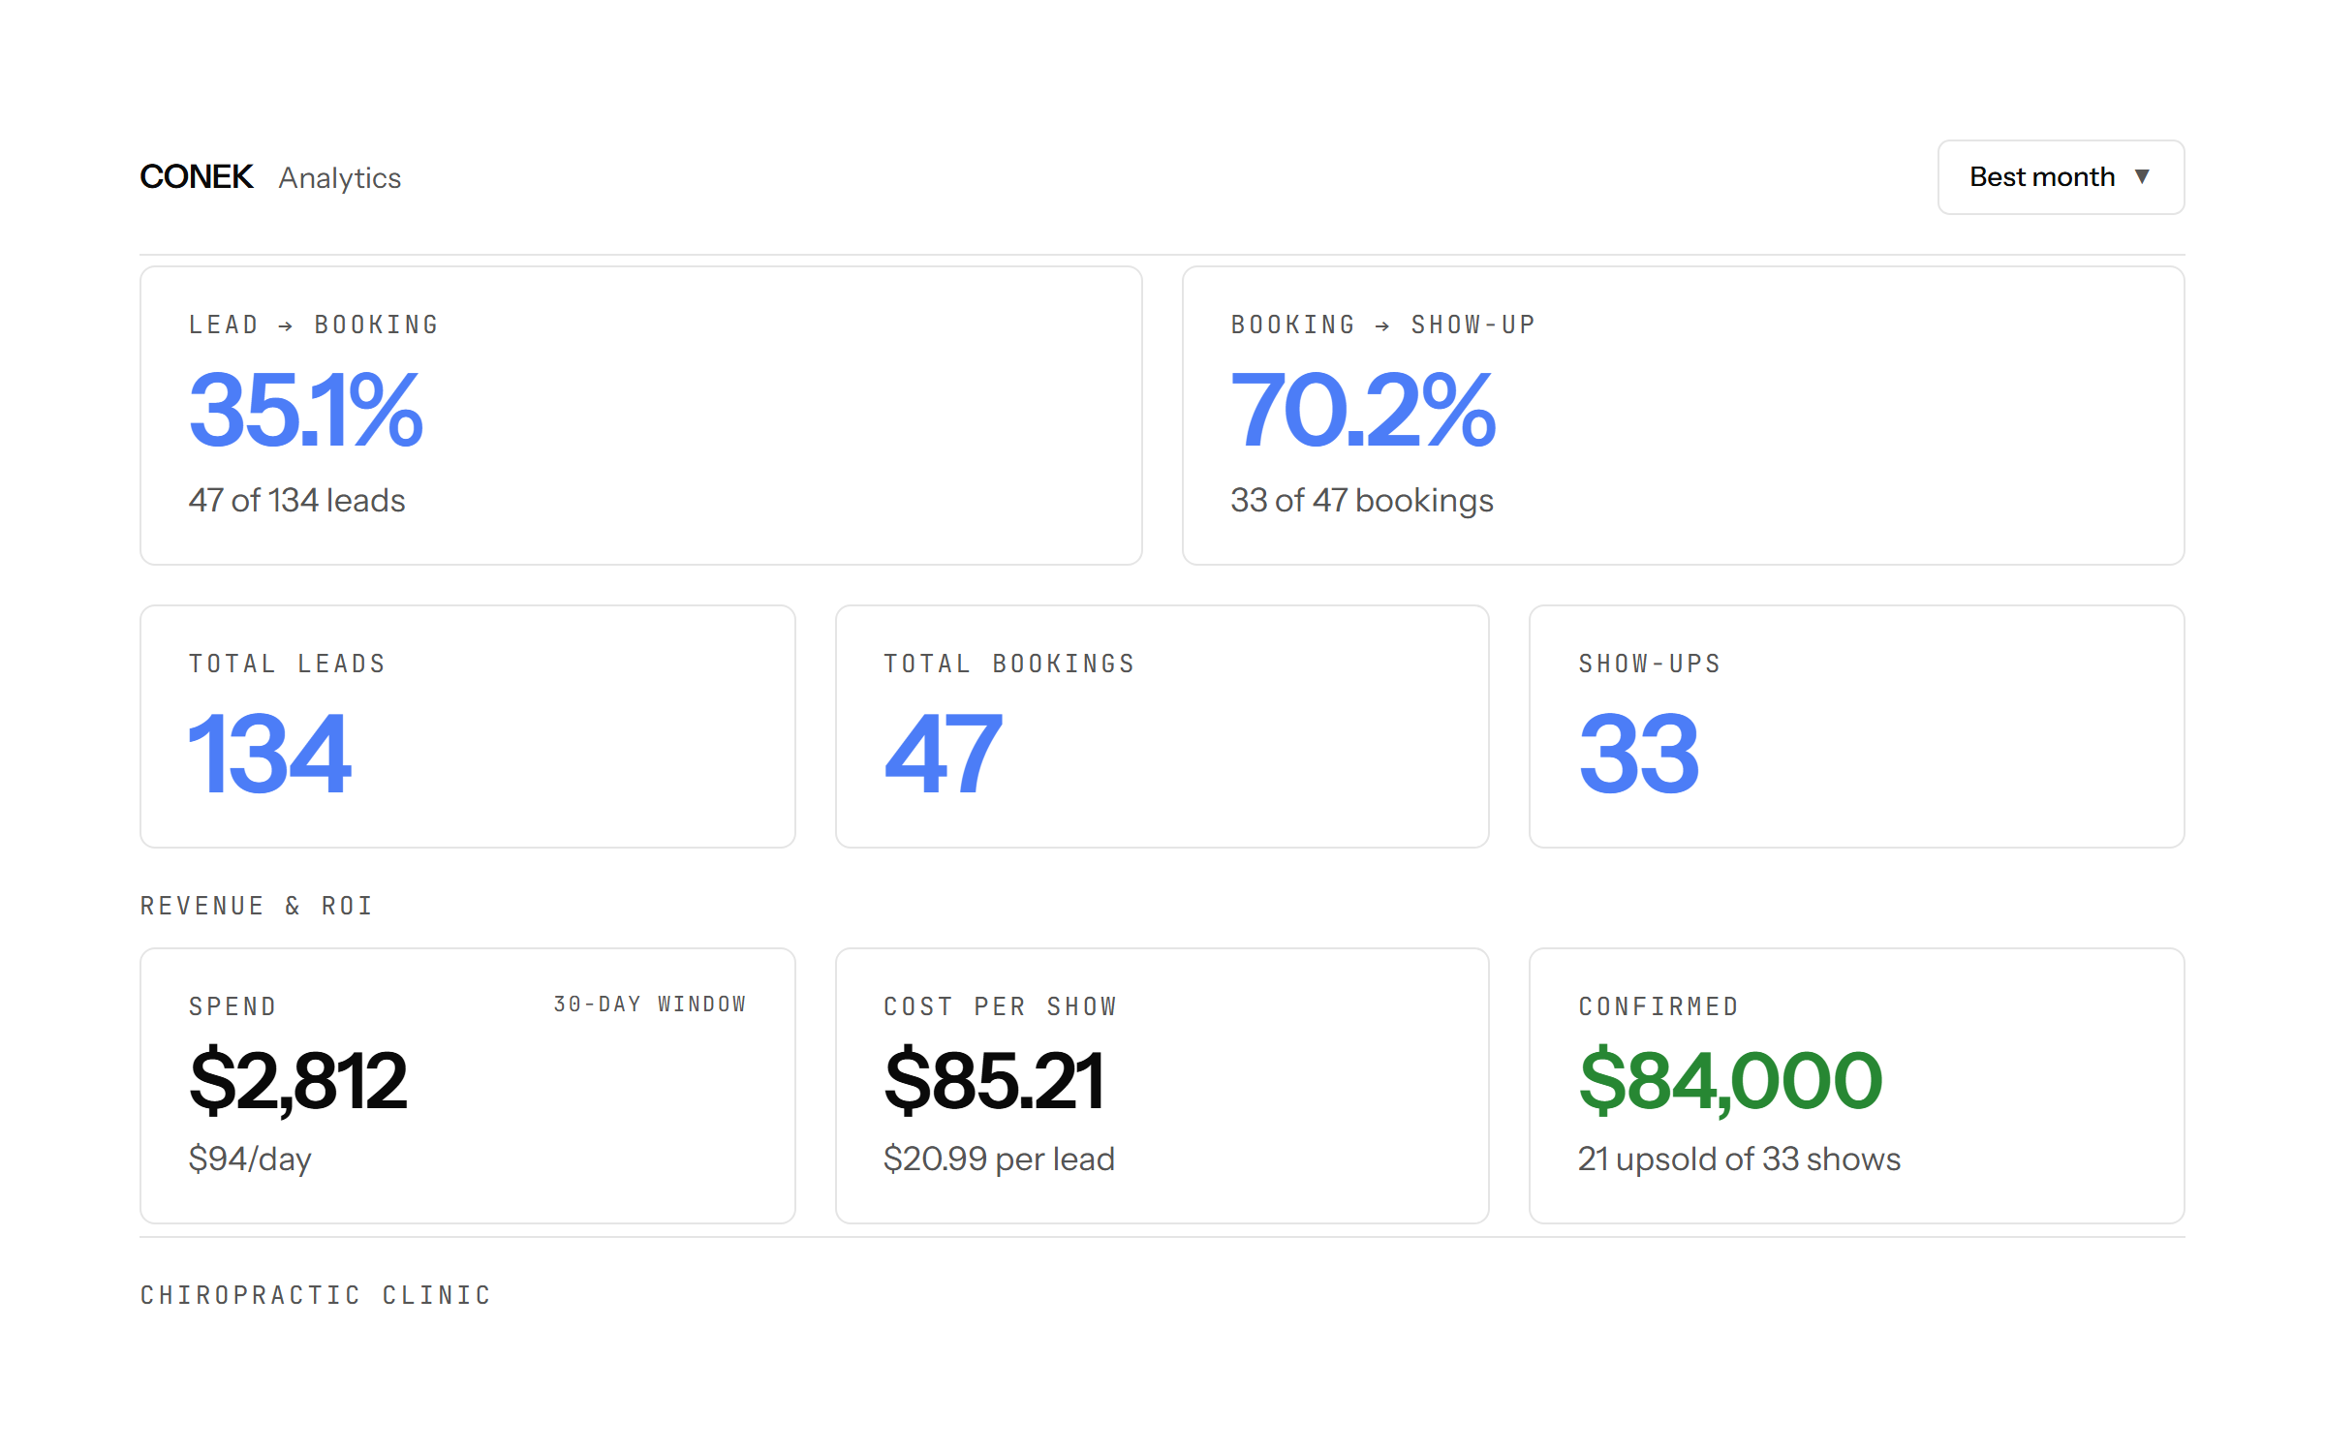Click the Cost Per Show label

pos(1001,1006)
